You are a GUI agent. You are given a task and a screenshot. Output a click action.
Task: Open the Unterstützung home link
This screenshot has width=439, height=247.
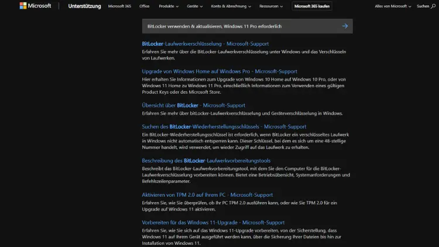84,6
